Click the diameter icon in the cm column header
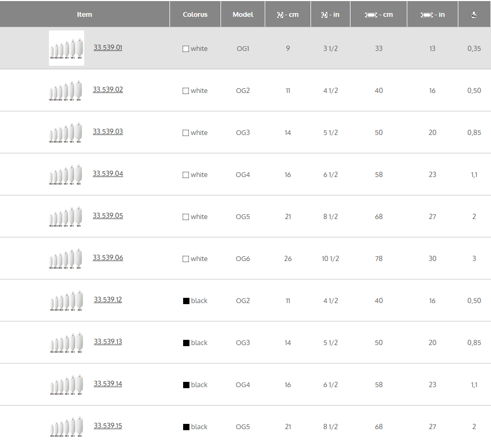 280,15
